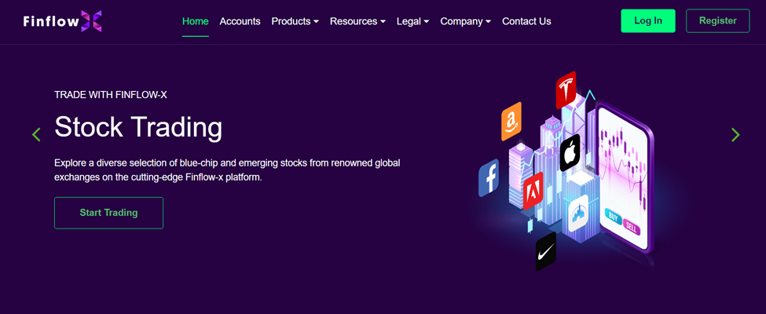The image size is (766, 314).
Task: Advance carousel with right green arrow
Action: pos(735,134)
